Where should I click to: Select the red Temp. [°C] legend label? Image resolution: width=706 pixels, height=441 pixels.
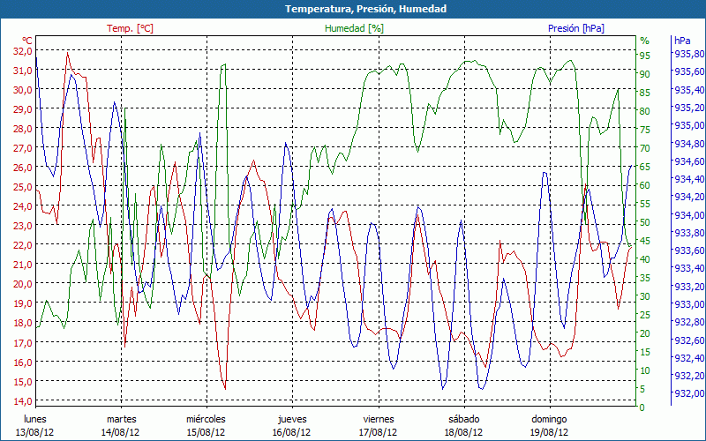point(130,28)
